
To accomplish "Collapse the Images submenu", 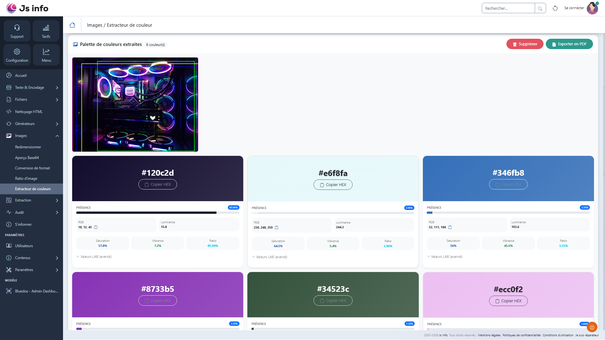I will click(x=57, y=136).
